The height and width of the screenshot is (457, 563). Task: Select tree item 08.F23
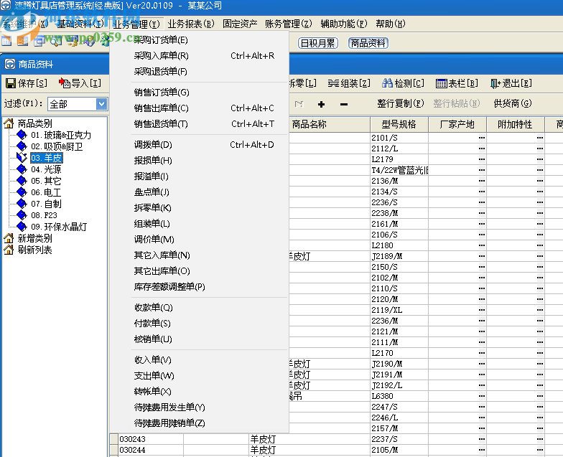(44, 215)
